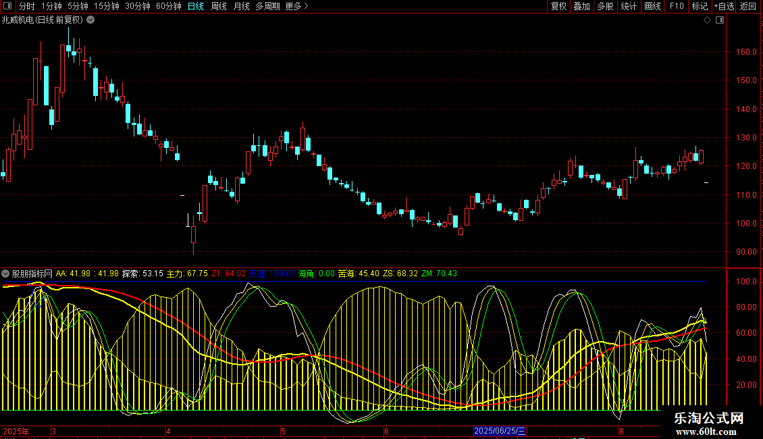Click the panel toggle icon at top-left
763x439 pixels.
pos(7,6)
